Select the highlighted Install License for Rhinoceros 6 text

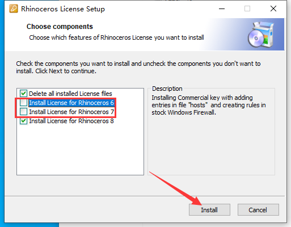[x=71, y=103]
